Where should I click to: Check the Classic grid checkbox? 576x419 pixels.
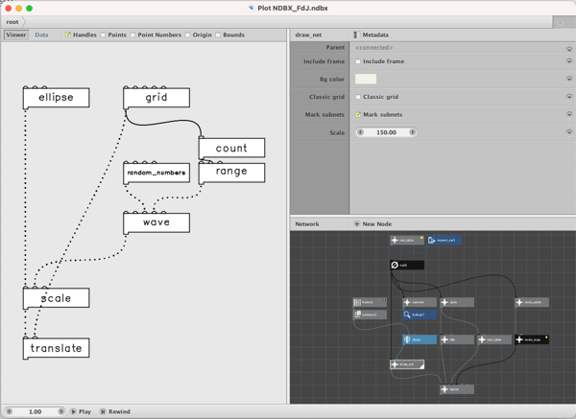358,97
